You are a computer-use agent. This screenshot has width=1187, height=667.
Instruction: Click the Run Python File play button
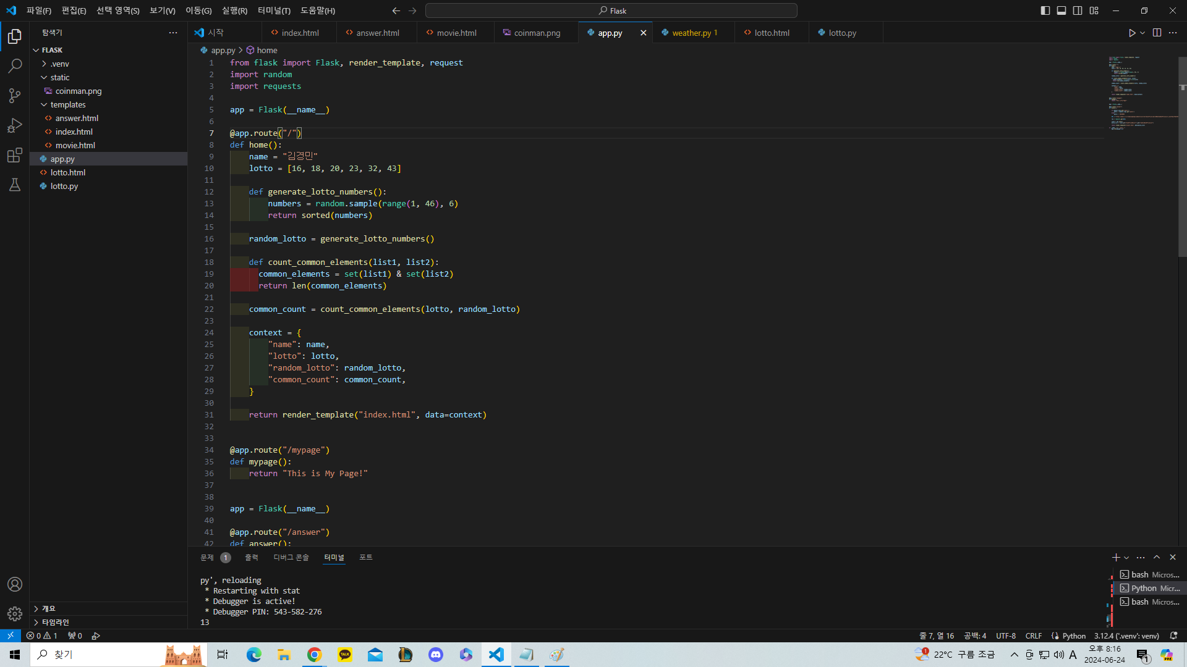click(x=1131, y=33)
